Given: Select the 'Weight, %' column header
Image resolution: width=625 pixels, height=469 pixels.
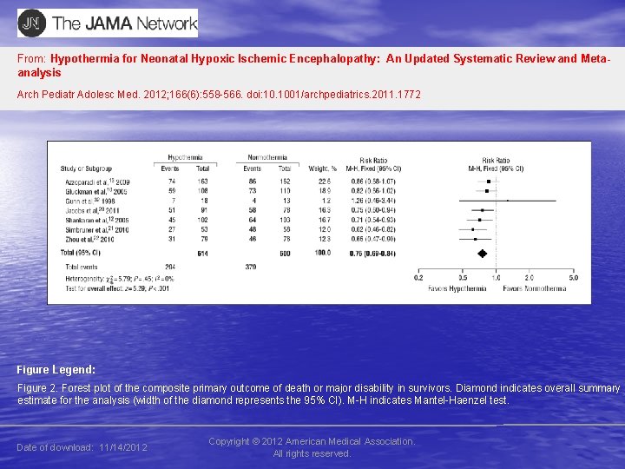Looking at the screenshot, I should click(322, 168).
